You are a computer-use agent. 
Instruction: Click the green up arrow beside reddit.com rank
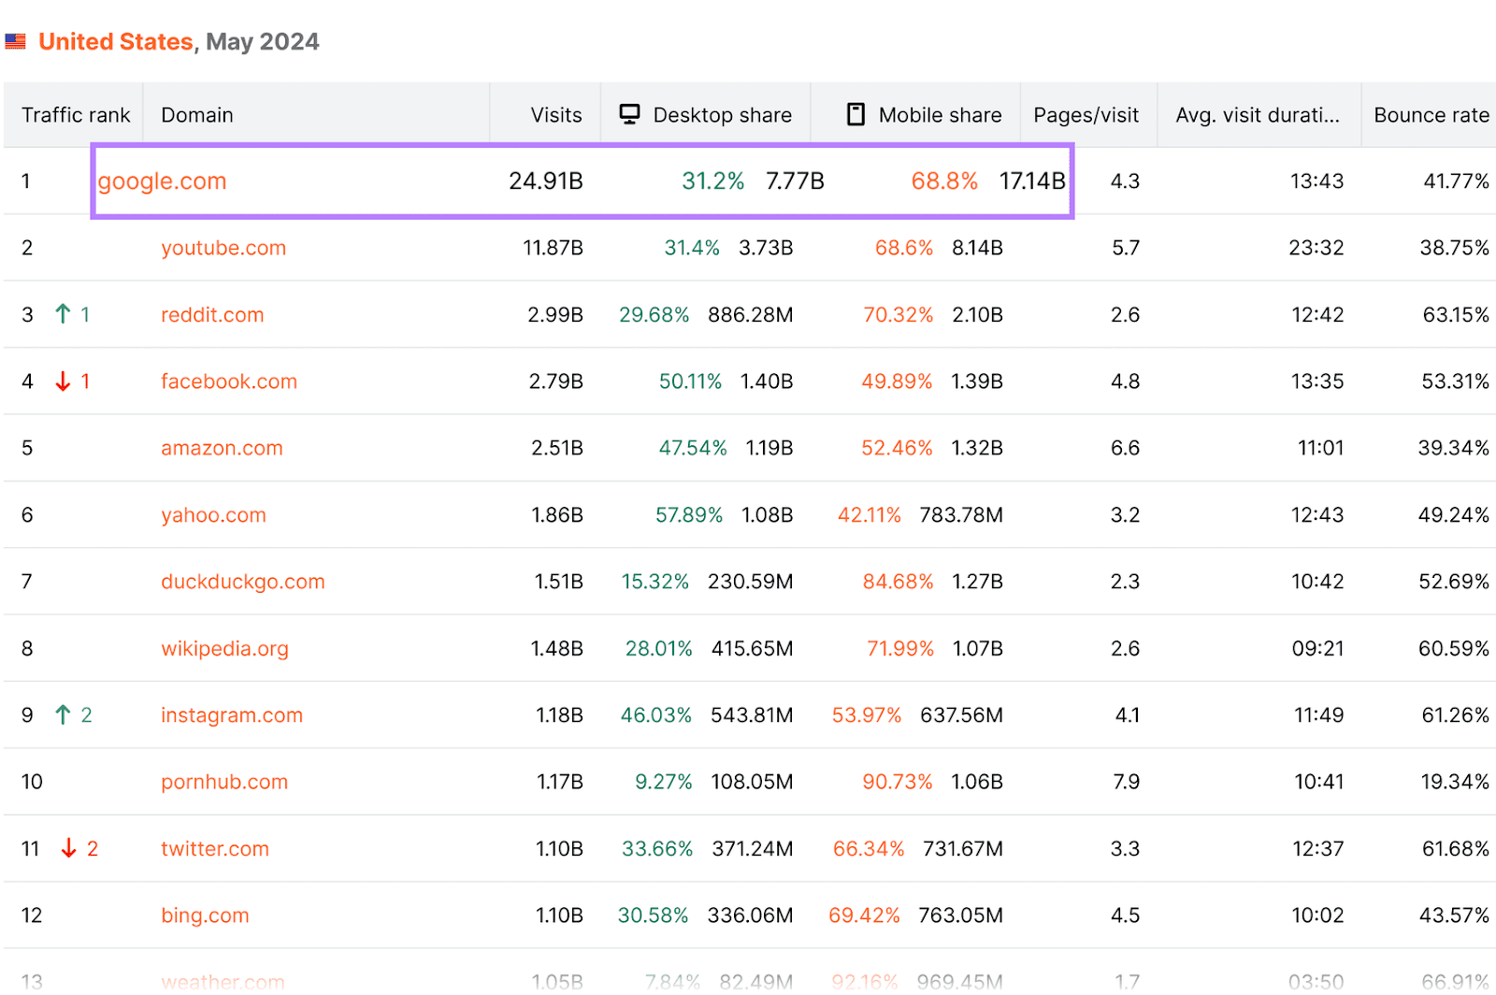[64, 314]
